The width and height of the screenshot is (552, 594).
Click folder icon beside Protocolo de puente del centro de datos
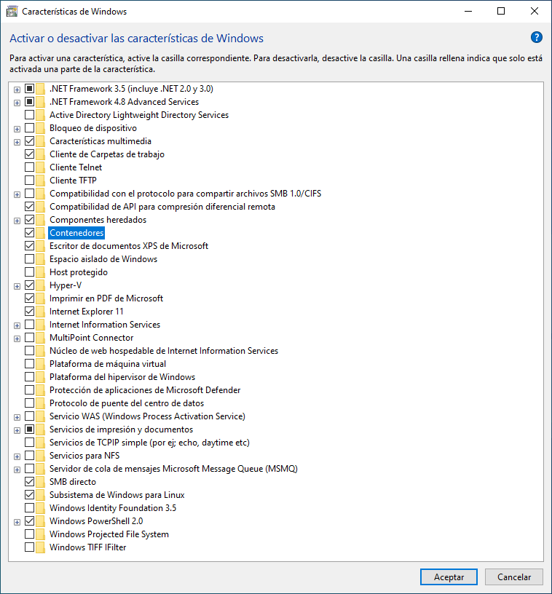pyautogui.click(x=41, y=403)
